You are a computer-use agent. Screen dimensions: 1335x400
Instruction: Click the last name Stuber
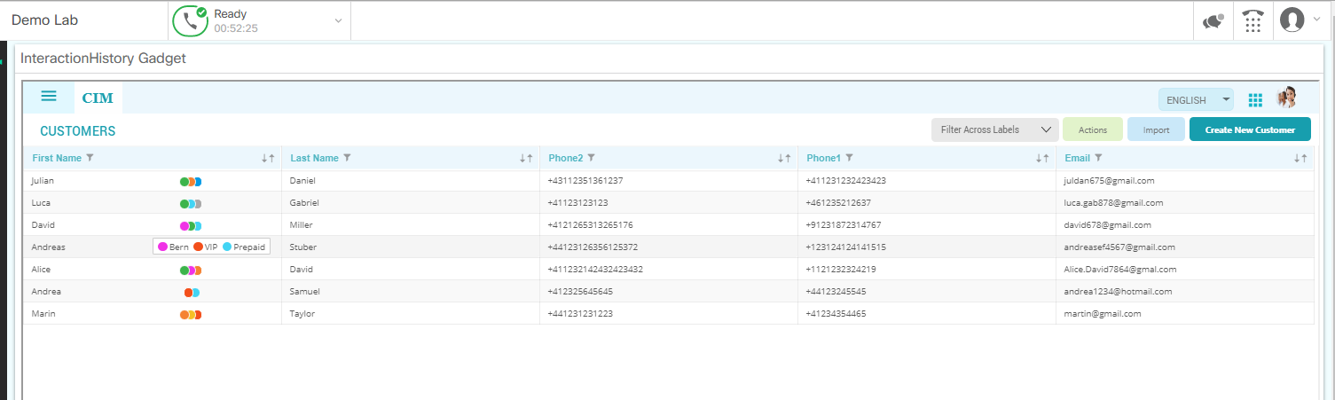tap(303, 247)
